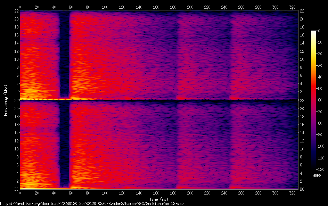This screenshot has height=206, width=328.
Task: Click the 260 tick on the top time axis
Action: [x=241, y=7]
